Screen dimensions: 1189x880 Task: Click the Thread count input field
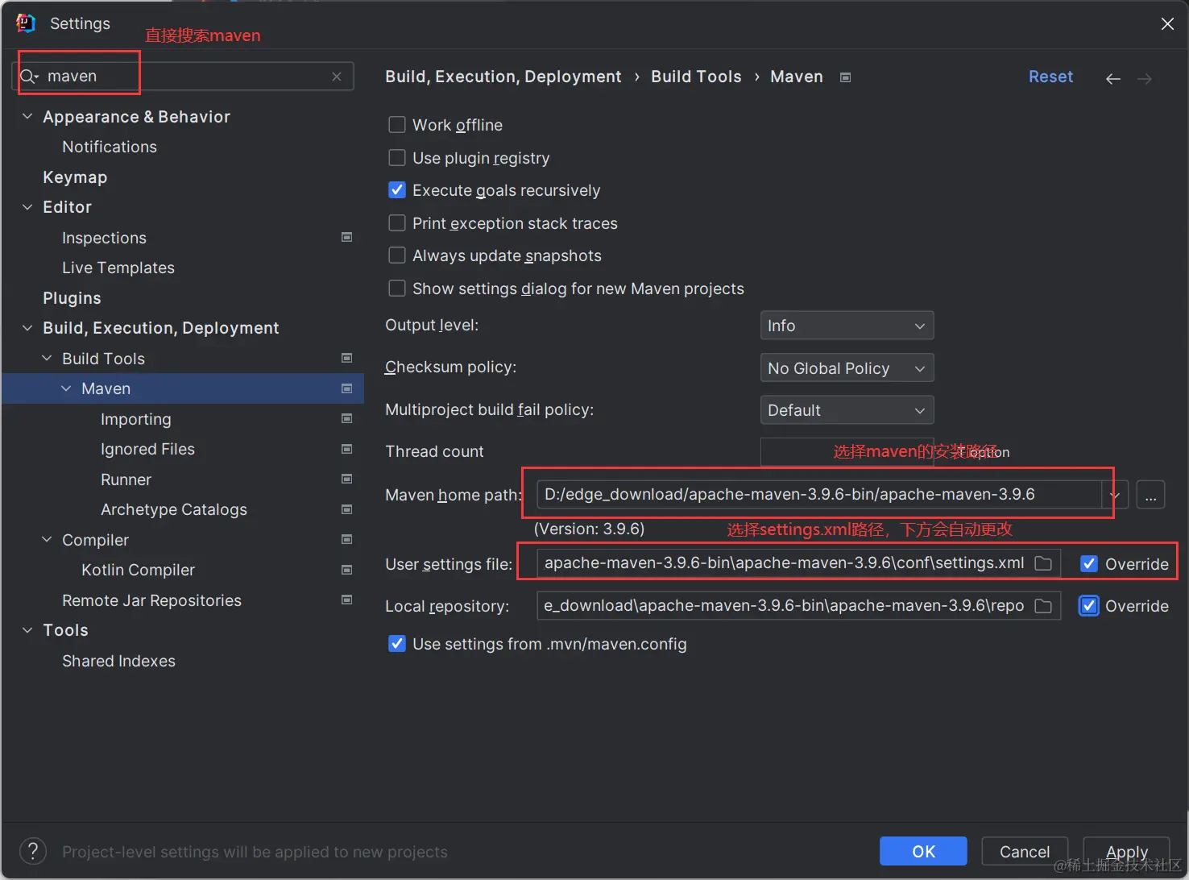tap(847, 452)
